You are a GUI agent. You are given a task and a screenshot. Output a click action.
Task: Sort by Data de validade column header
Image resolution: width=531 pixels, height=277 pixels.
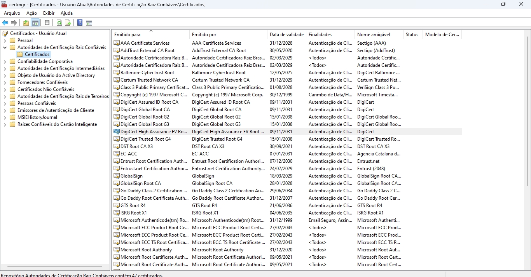286,35
